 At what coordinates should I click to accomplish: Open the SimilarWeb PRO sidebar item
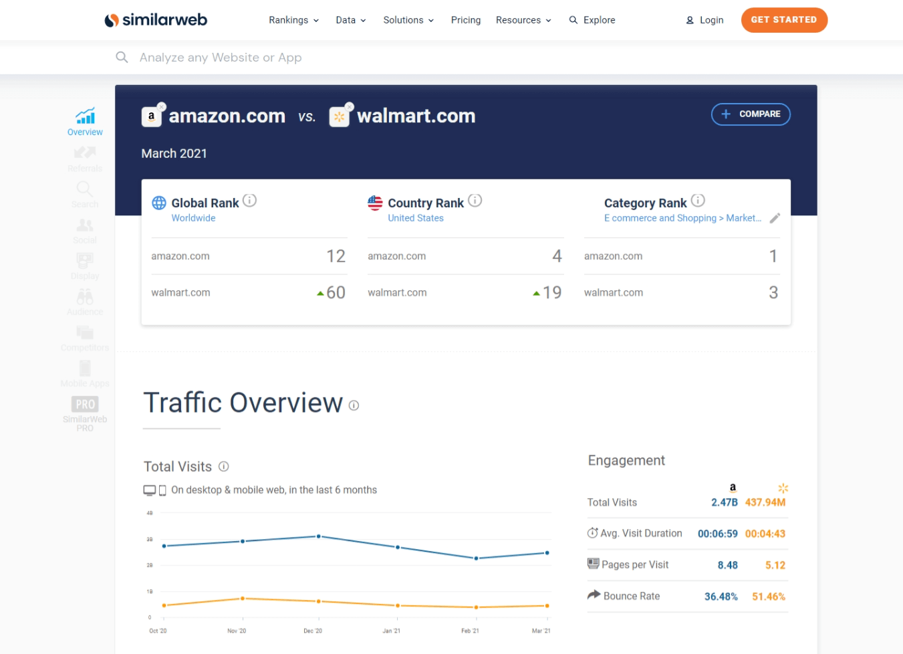point(85,414)
